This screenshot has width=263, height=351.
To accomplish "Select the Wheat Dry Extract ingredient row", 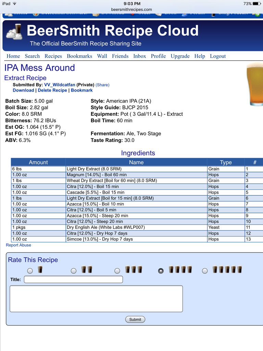I will [x=137, y=180].
